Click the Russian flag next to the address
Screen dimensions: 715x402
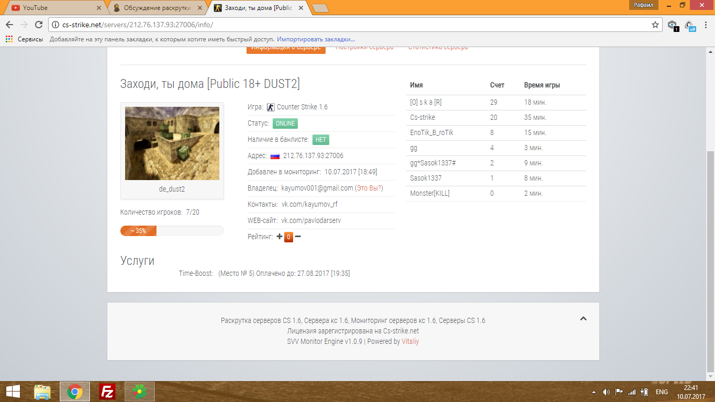tap(275, 156)
